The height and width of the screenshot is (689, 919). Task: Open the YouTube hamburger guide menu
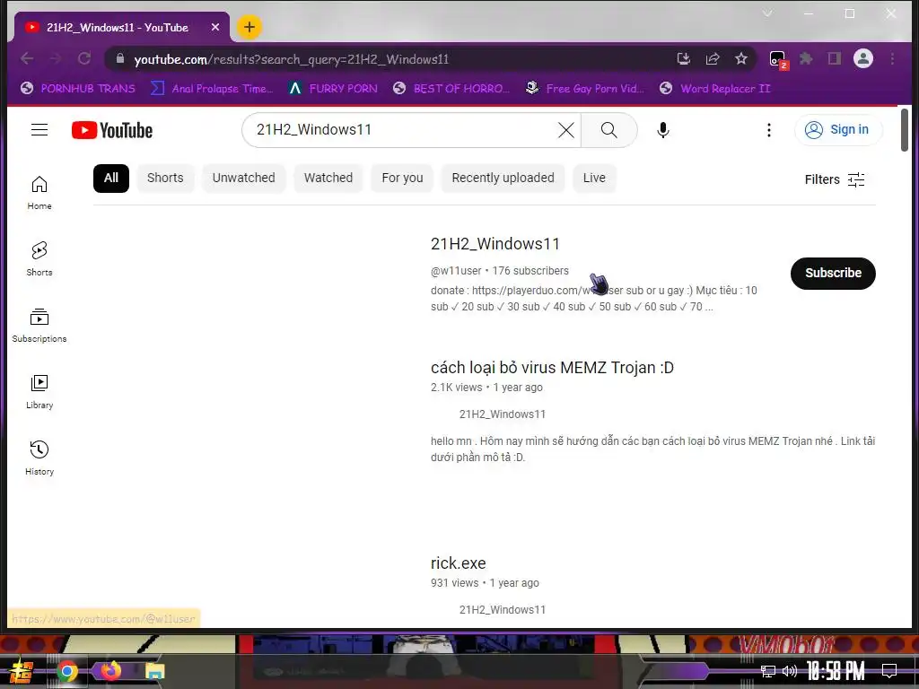[39, 129]
